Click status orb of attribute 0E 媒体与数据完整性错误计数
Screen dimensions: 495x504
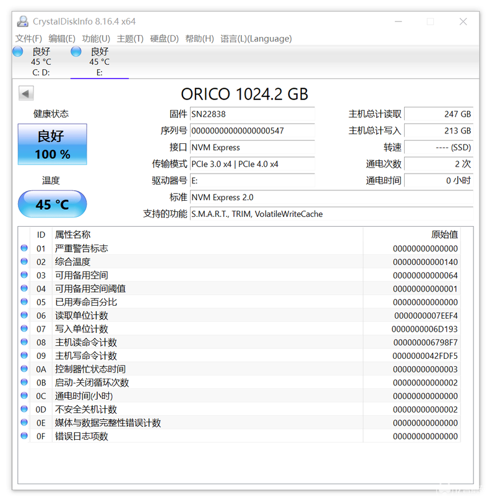[x=24, y=422]
